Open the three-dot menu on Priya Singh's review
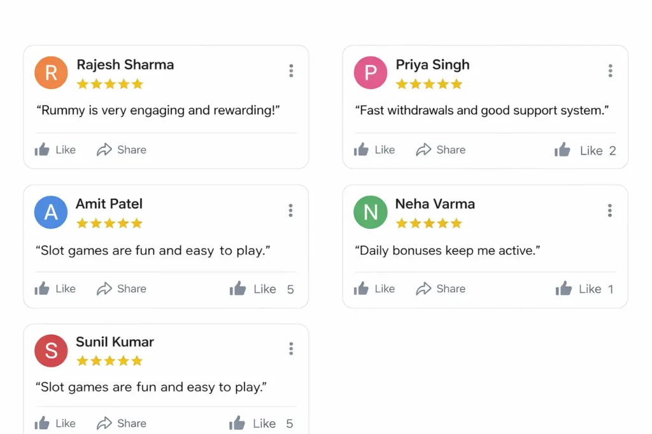The height and width of the screenshot is (434, 652). (610, 71)
